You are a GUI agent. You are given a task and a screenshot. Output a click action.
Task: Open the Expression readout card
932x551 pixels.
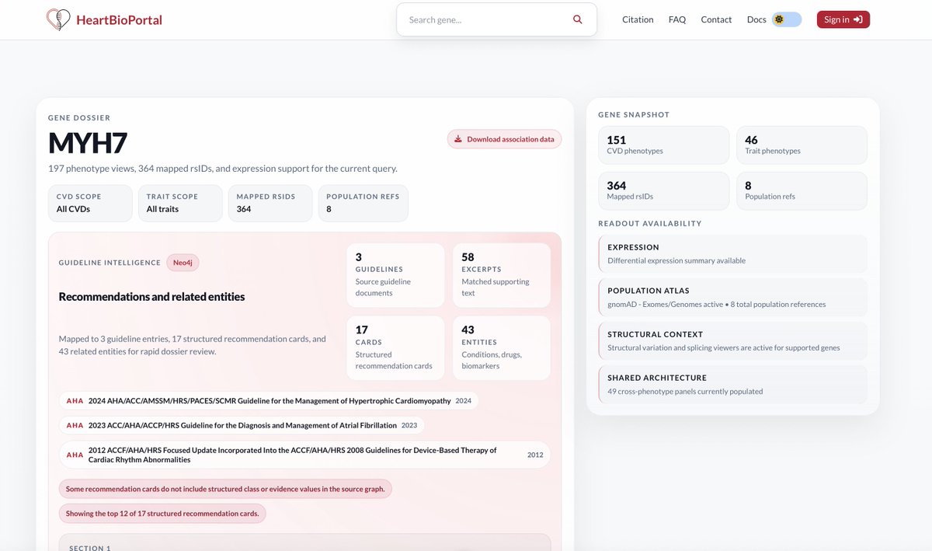(x=732, y=253)
